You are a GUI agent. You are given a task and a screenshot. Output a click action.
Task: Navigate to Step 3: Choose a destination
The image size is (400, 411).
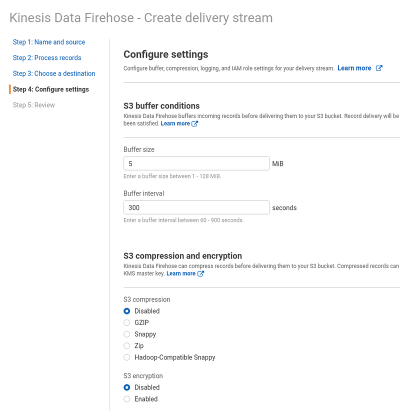54,73
